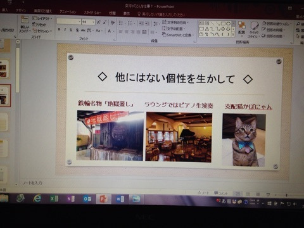The width and height of the screenshot is (304, 228).
Task: Click the Increase Font Size icon
Action: click(99, 22)
